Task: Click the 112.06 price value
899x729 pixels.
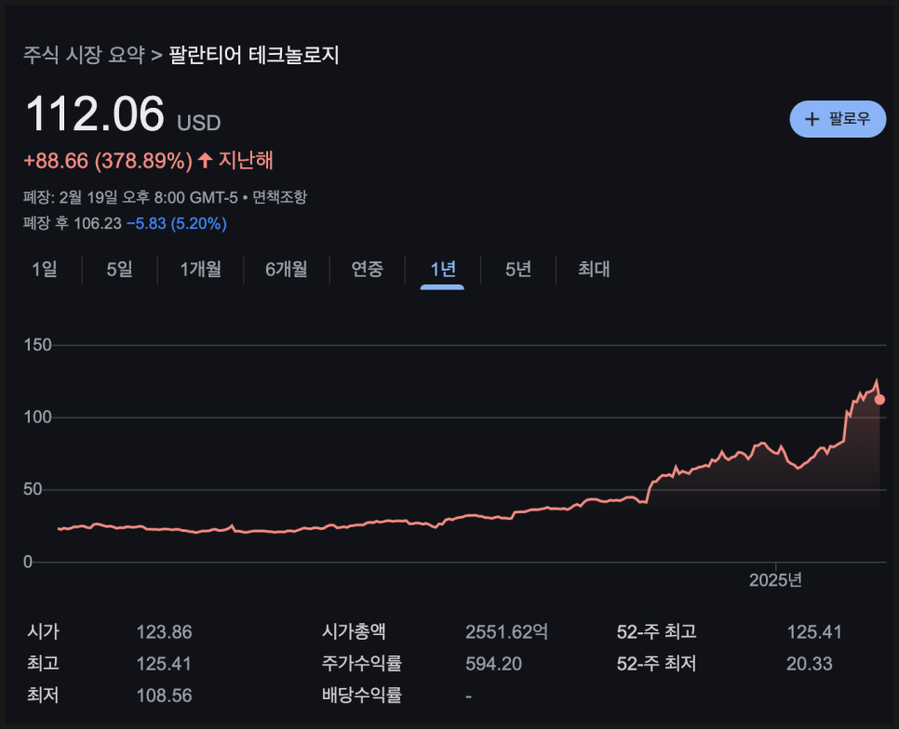Action: pos(95,114)
